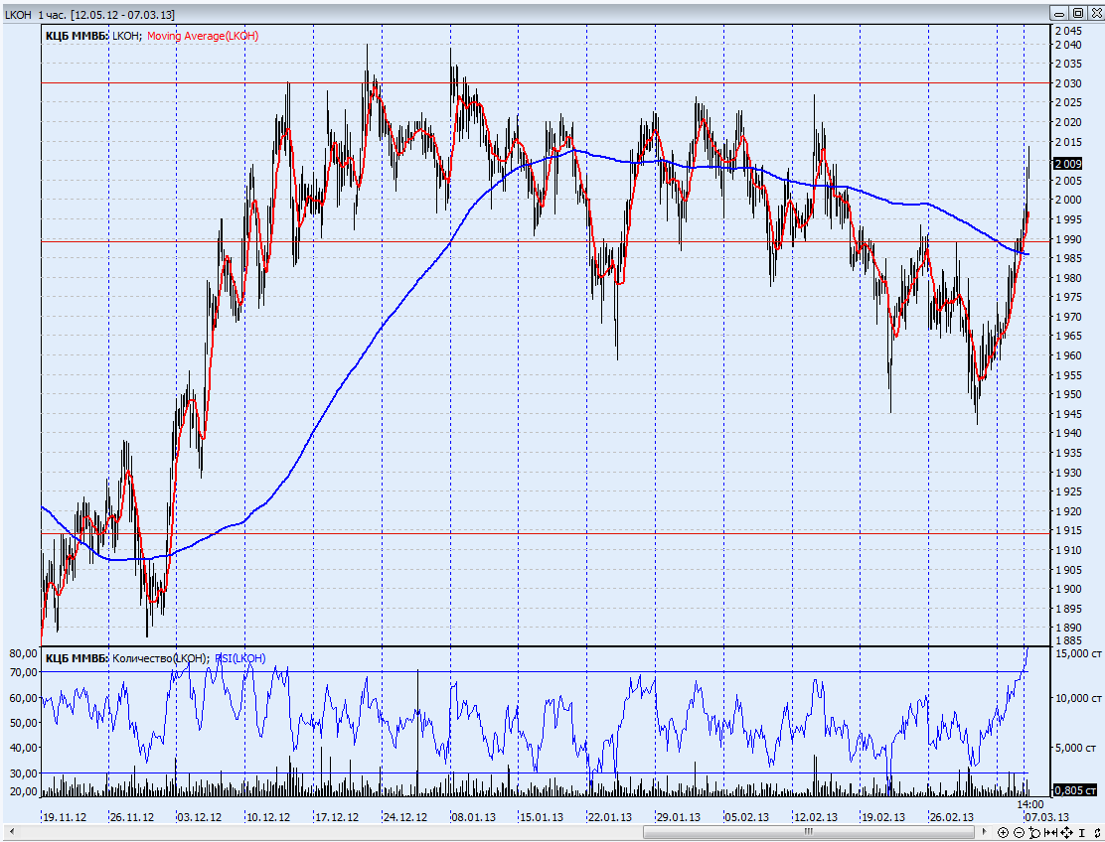Click the RSI axis value 50,00
The image size is (1105, 842).
point(23,723)
